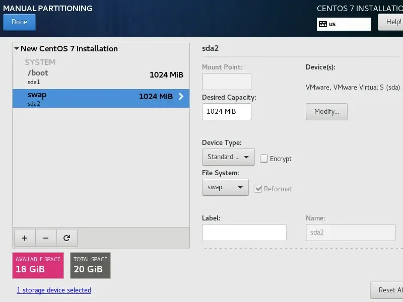
Task: Click the Done button
Action: pyautogui.click(x=19, y=22)
